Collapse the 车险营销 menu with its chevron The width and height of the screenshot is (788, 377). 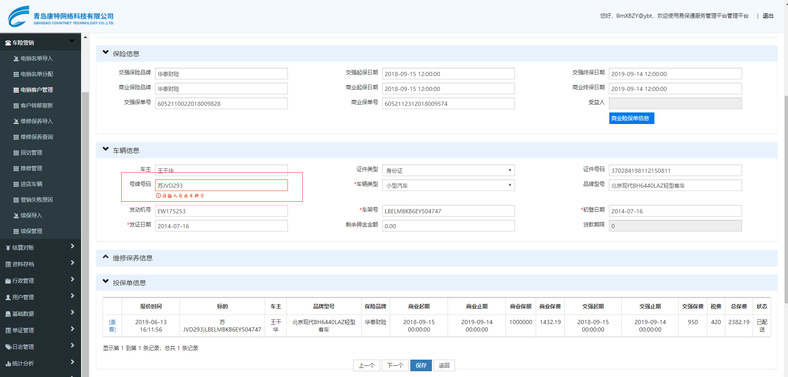pyautogui.click(x=72, y=41)
